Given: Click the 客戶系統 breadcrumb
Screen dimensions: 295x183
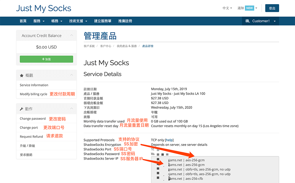Looking at the screenshot, I should (x=89, y=46).
